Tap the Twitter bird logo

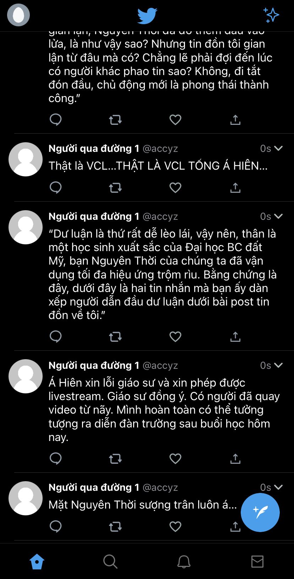[147, 16]
